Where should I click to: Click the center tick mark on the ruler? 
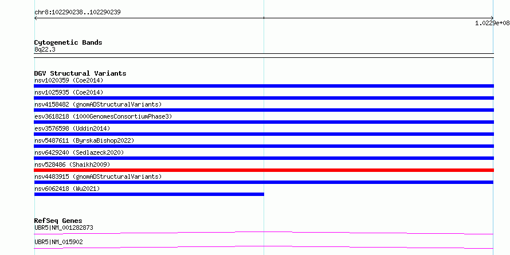(264, 18)
